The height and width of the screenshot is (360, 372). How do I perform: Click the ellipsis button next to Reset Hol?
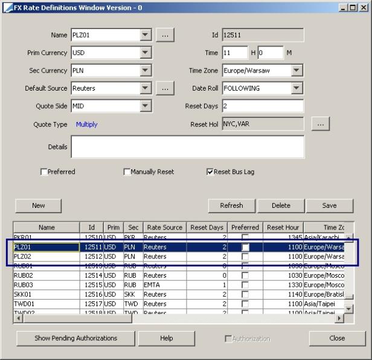click(321, 124)
